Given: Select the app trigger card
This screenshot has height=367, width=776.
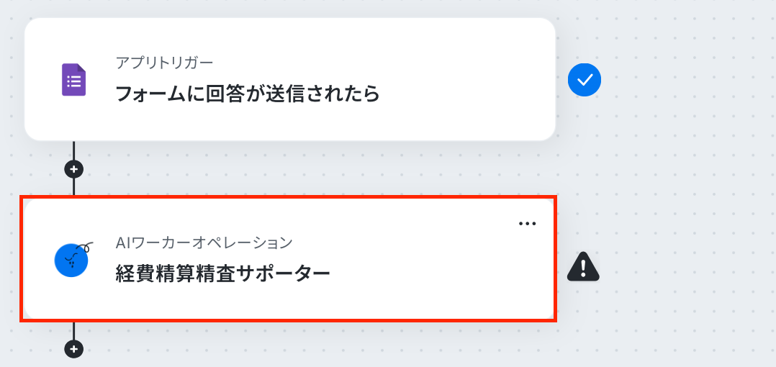Looking at the screenshot, I should coord(290,79).
